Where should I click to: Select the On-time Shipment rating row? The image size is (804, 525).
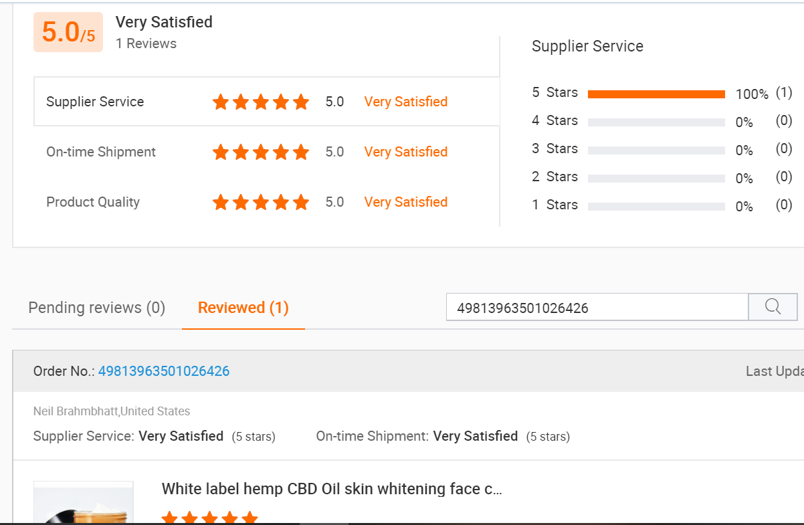coord(266,152)
